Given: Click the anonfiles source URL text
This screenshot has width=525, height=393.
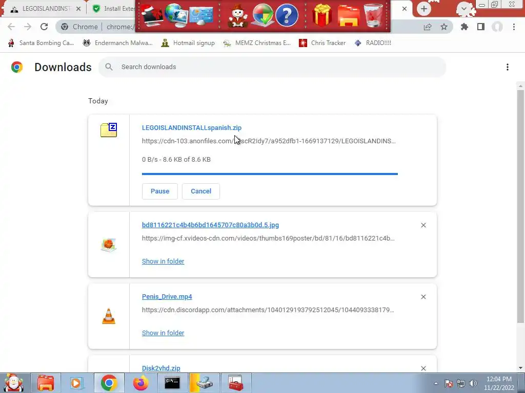Looking at the screenshot, I should click(269, 141).
